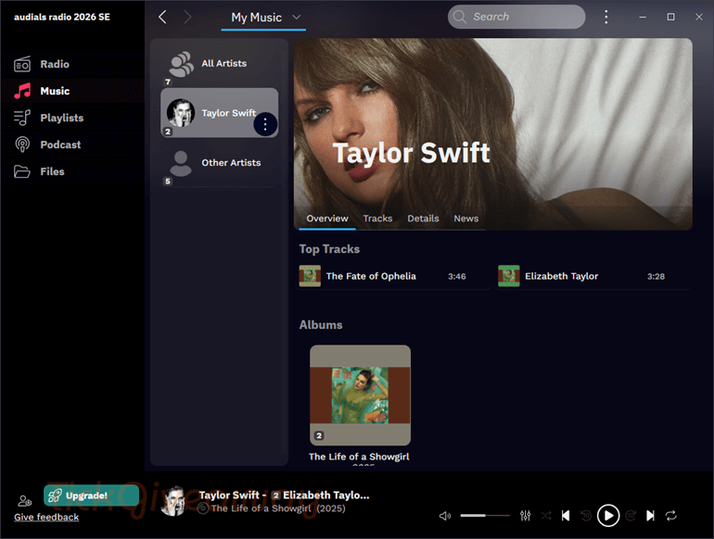Open the Podcast icon in sidebar
The height and width of the screenshot is (539, 714).
[x=22, y=144]
